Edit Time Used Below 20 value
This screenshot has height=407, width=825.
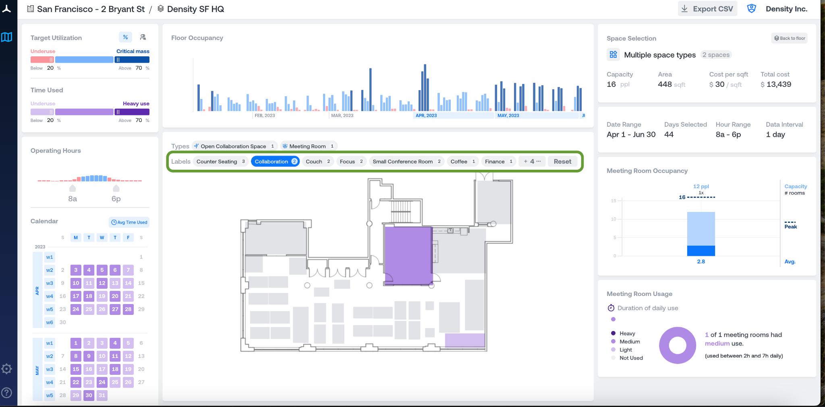tap(50, 120)
